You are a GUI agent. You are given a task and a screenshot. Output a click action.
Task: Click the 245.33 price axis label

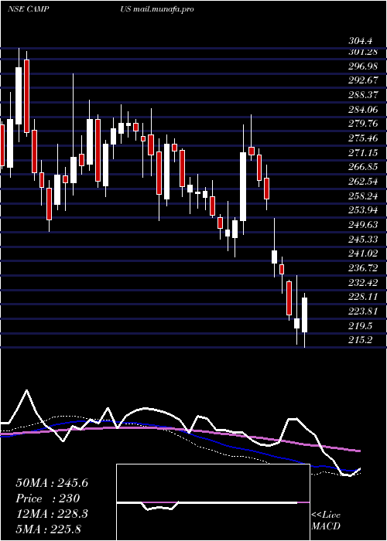(x=363, y=239)
